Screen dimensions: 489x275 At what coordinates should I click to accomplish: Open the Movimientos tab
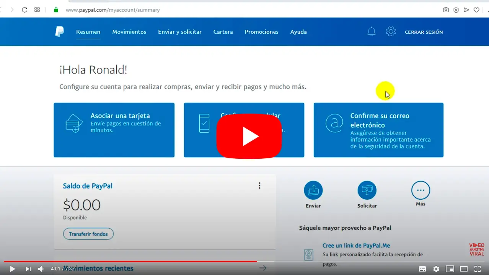[129, 32]
